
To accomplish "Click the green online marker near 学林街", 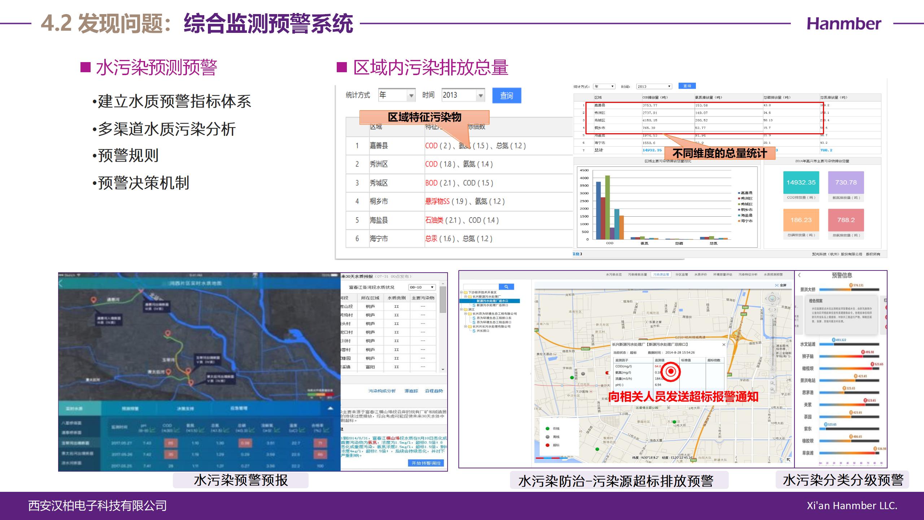I will [x=572, y=378].
